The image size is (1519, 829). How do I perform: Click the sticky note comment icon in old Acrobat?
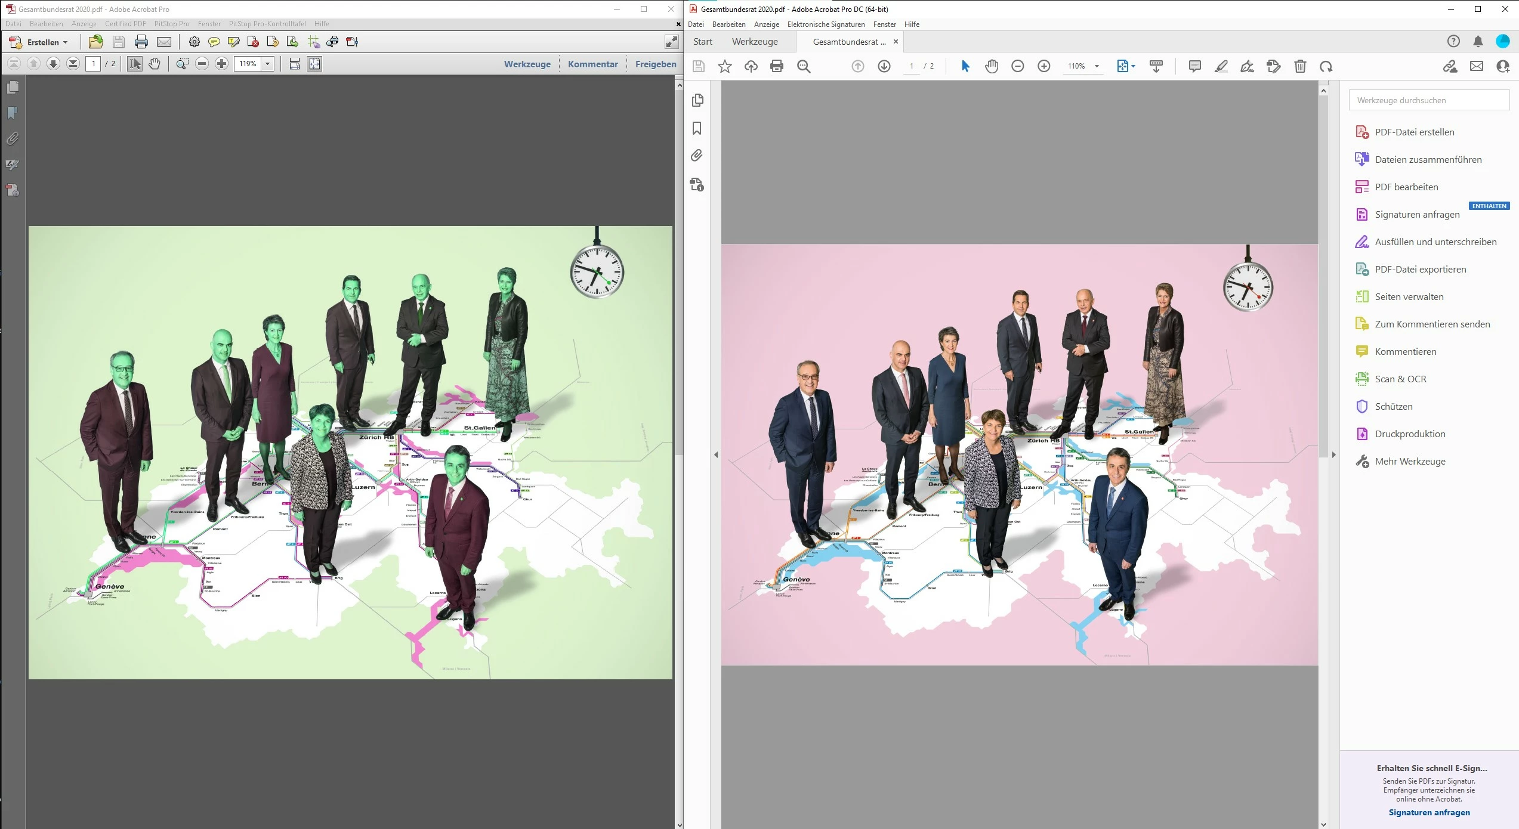(x=214, y=42)
